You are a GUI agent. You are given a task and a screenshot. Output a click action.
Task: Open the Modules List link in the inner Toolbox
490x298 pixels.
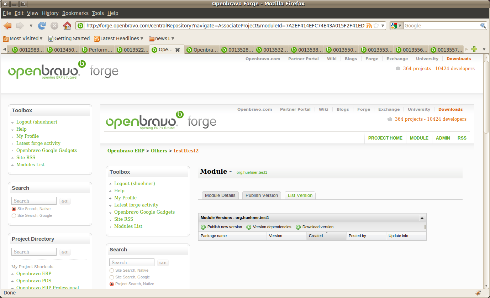128,226
